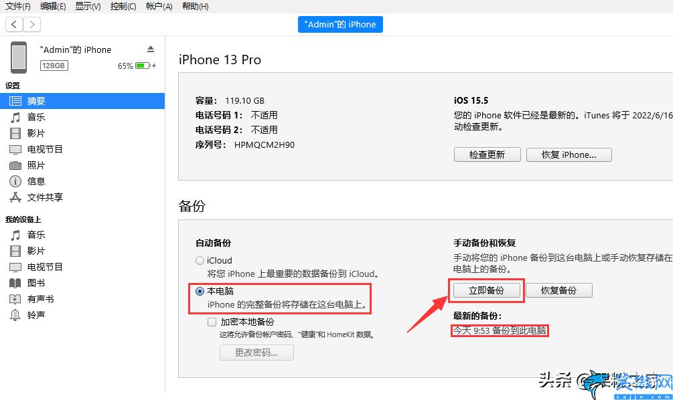Open the 帮助(H) menu
This screenshot has height=400, width=673.
pos(196,6)
